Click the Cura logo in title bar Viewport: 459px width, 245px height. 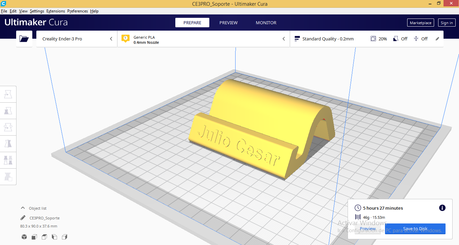[x=4, y=3]
